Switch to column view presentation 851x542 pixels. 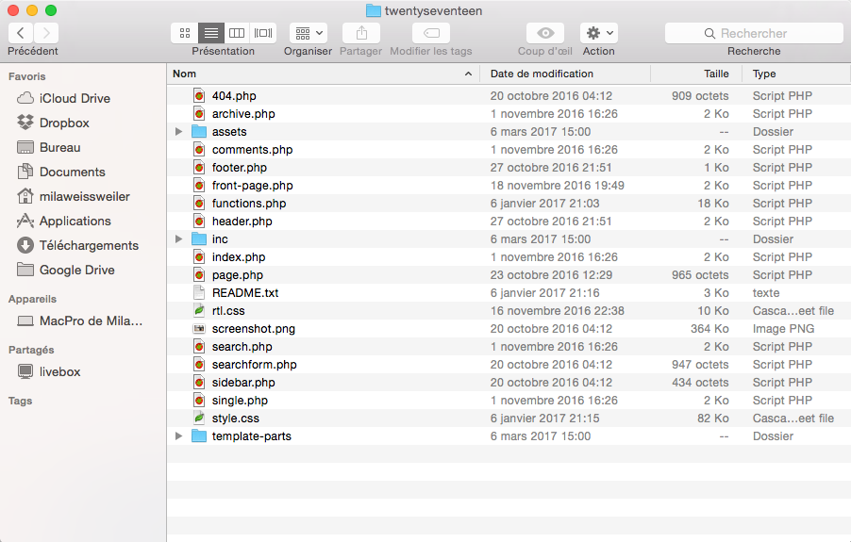coord(237,33)
